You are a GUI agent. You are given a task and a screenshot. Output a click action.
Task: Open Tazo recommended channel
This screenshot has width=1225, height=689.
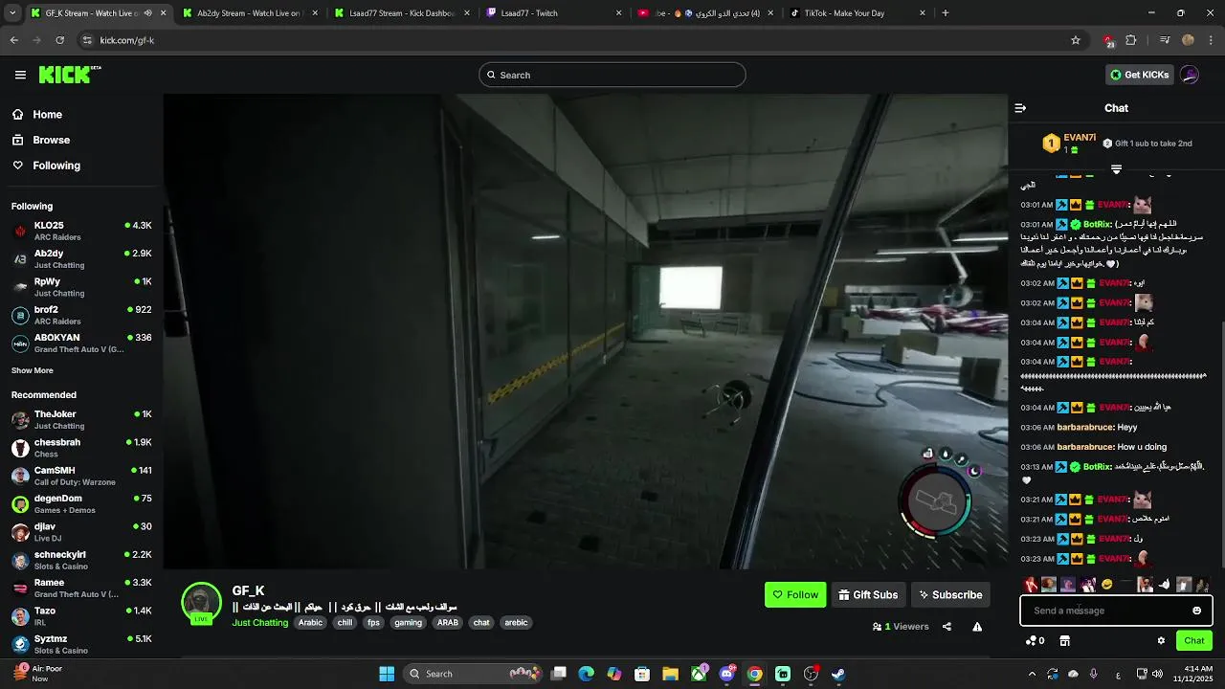(81, 615)
